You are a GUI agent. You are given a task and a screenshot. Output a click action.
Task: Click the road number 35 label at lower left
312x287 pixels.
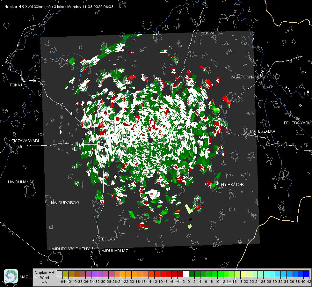tap(4, 225)
